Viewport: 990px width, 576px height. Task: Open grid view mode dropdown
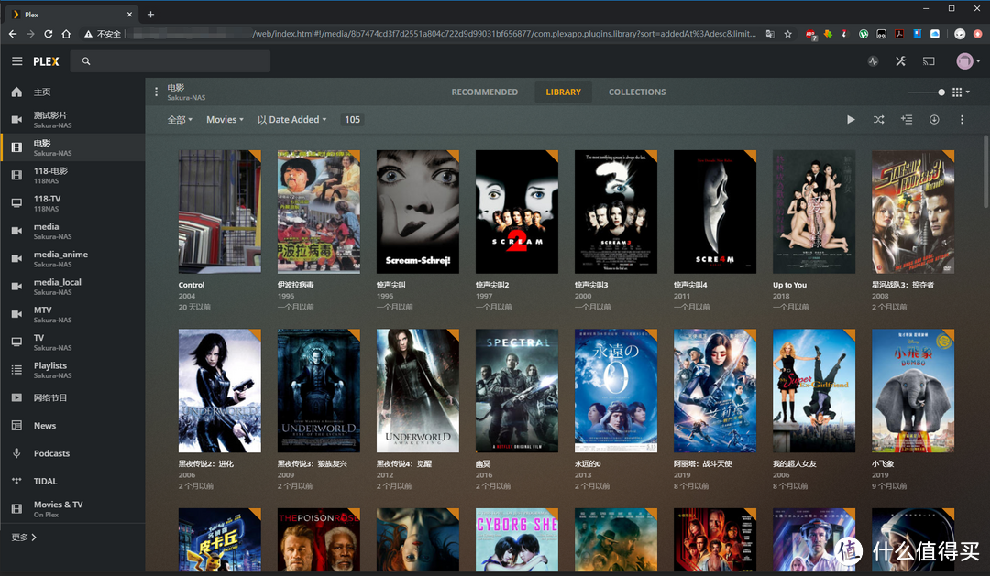tap(961, 92)
